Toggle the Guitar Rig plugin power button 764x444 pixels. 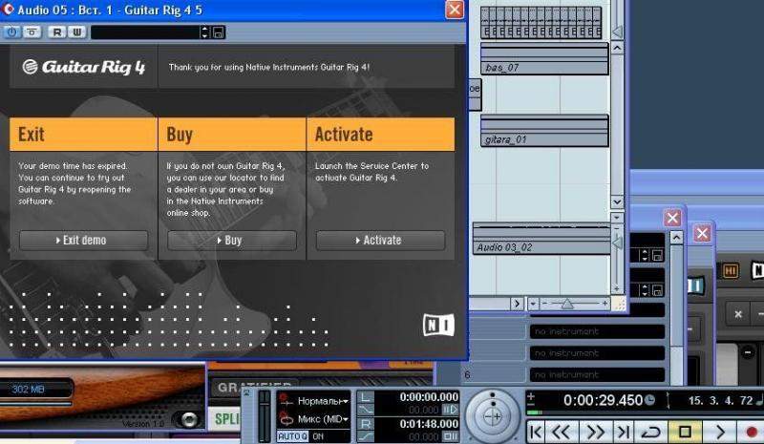click(x=11, y=32)
